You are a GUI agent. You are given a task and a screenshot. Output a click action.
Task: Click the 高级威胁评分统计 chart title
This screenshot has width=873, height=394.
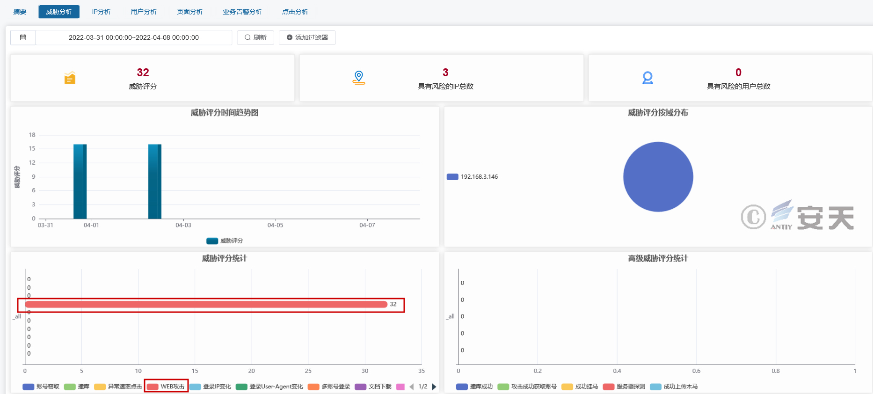[658, 258]
